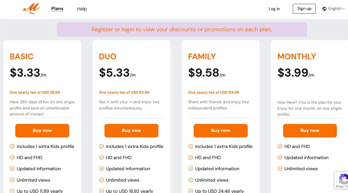Click MONTHLY Updated information checkmark icon
Screen dimensions: 348x193
tap(280, 158)
